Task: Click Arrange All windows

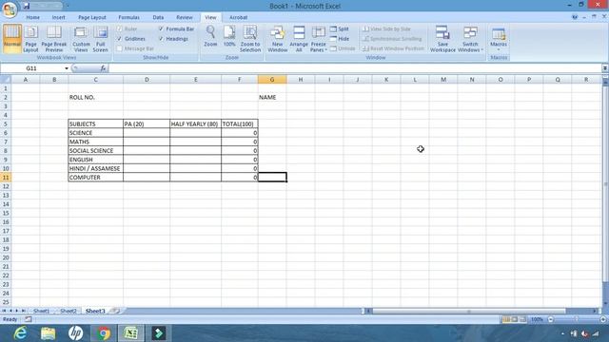Action: coord(299,38)
